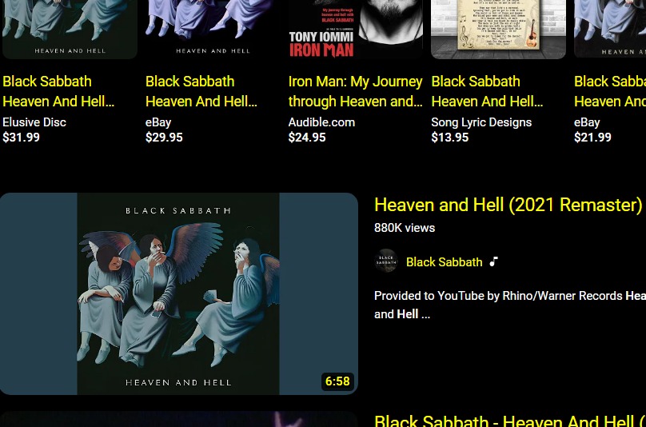
Task: Click the $29.95 eBay album cover image
Action: [213, 30]
